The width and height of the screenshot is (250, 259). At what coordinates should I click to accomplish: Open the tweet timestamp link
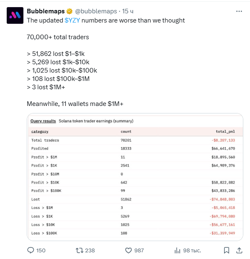(128, 11)
